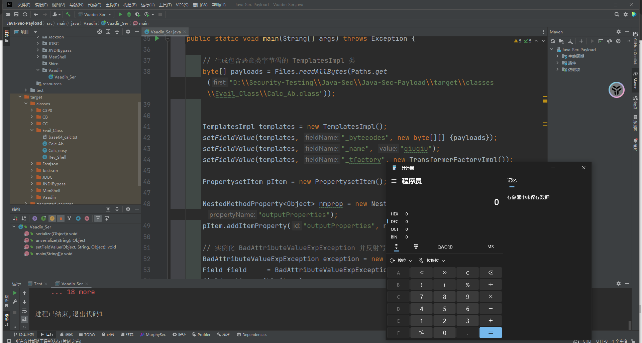
Task: Rerun Vaadin_Ser in the Run console
Action: [x=15, y=293]
